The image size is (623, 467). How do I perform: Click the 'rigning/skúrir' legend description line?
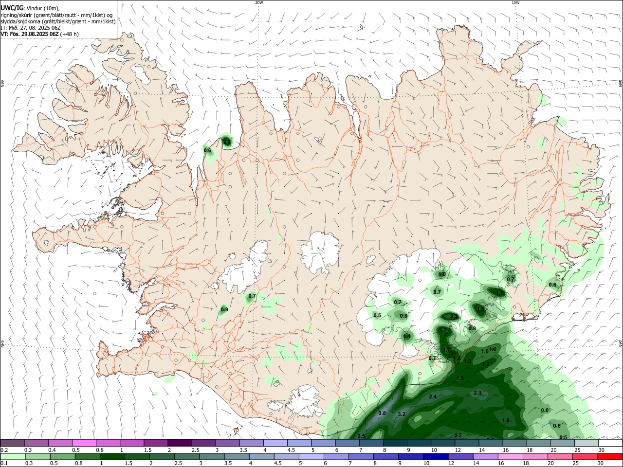coord(56,15)
